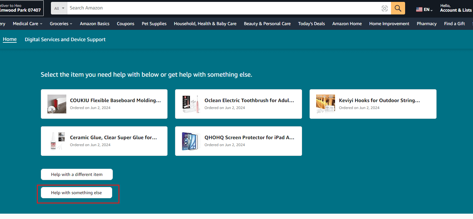Screen dimensions: 473x219
Task: Click Keviyi hooks product thumbnail
Action: tap(326, 104)
